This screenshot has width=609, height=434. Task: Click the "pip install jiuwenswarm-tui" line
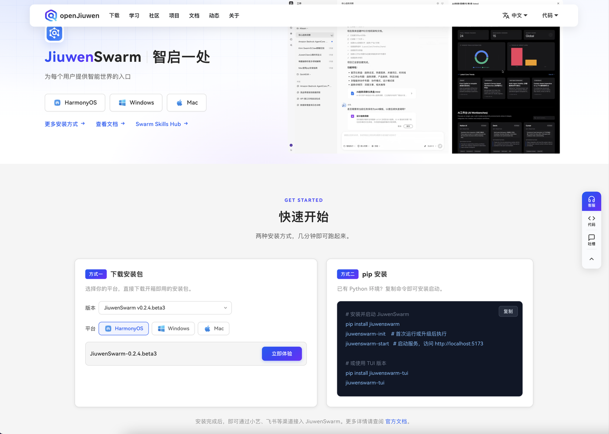(x=377, y=373)
